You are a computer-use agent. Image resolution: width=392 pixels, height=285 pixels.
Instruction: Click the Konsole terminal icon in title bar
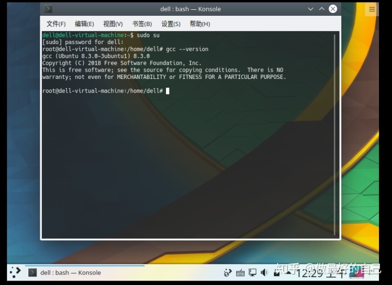[48, 9]
